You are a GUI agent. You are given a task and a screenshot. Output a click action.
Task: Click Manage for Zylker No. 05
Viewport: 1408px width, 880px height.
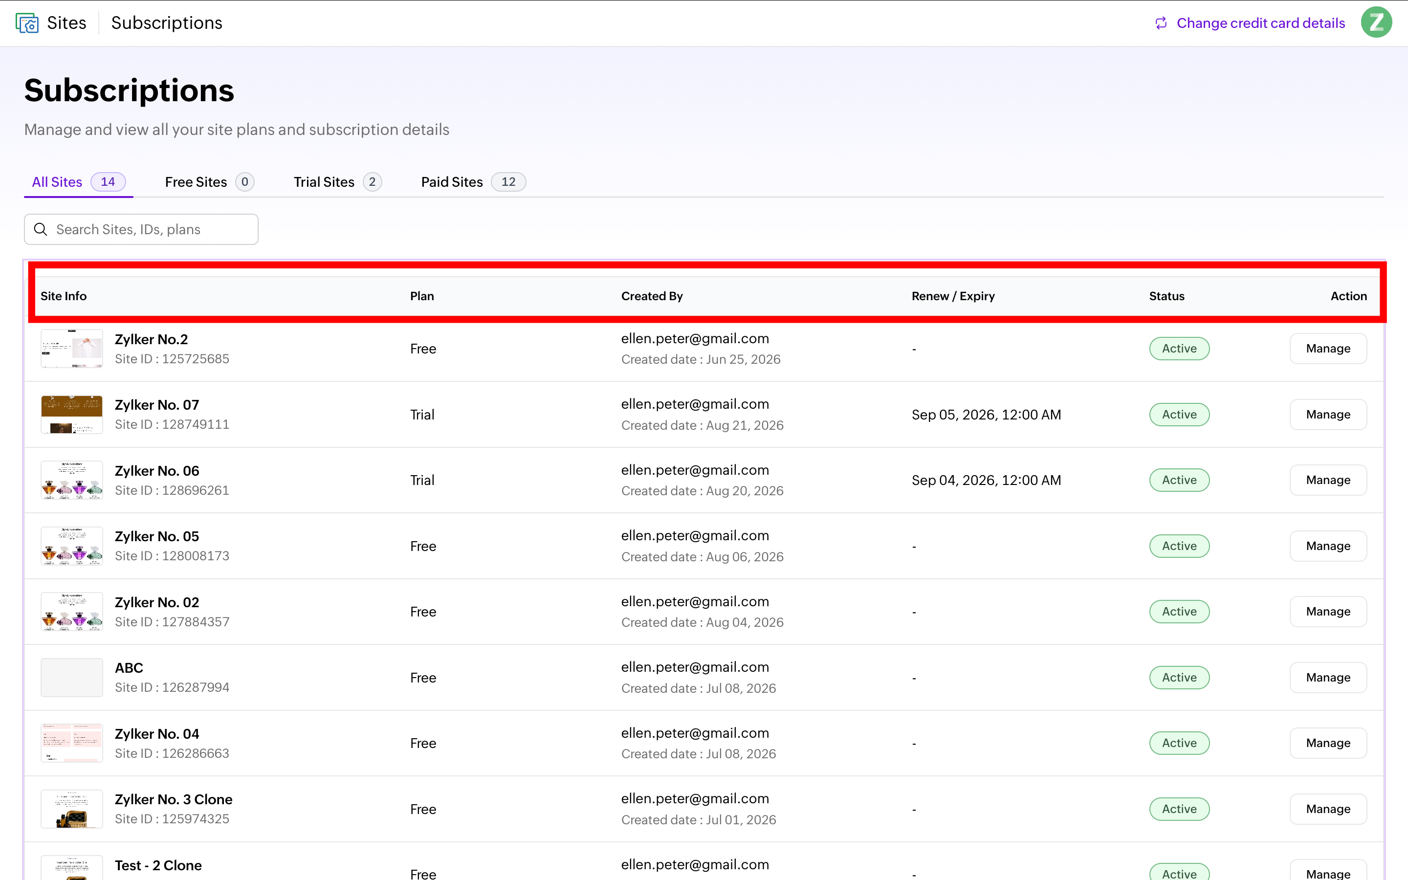click(1328, 546)
